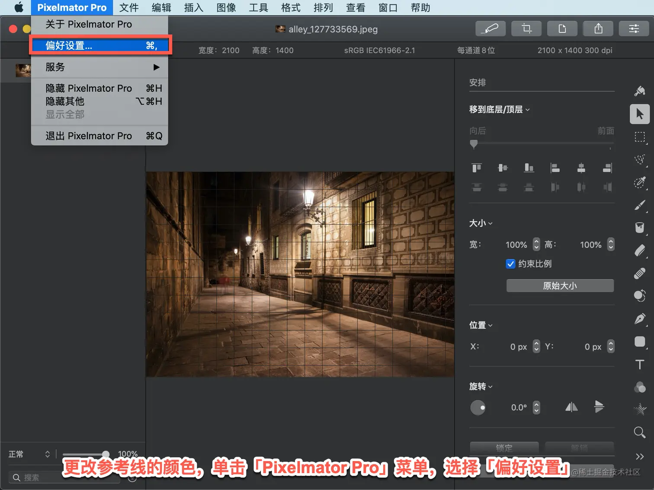654x490 pixels.
Task: Select the Shape tool
Action: click(x=640, y=342)
